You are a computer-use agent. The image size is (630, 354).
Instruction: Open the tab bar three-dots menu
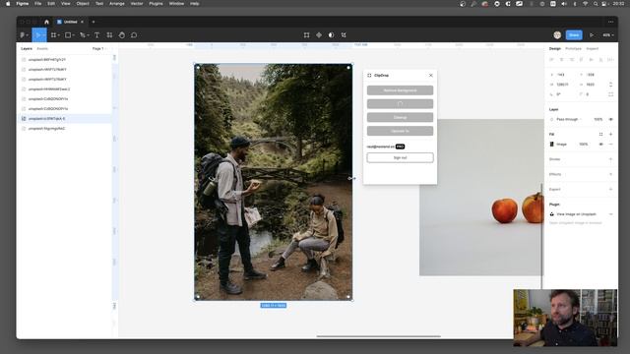(610, 22)
